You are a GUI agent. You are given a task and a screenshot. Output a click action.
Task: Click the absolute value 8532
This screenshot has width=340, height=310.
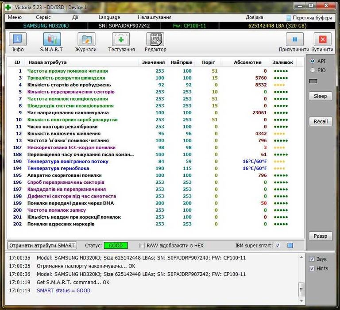pos(261,85)
